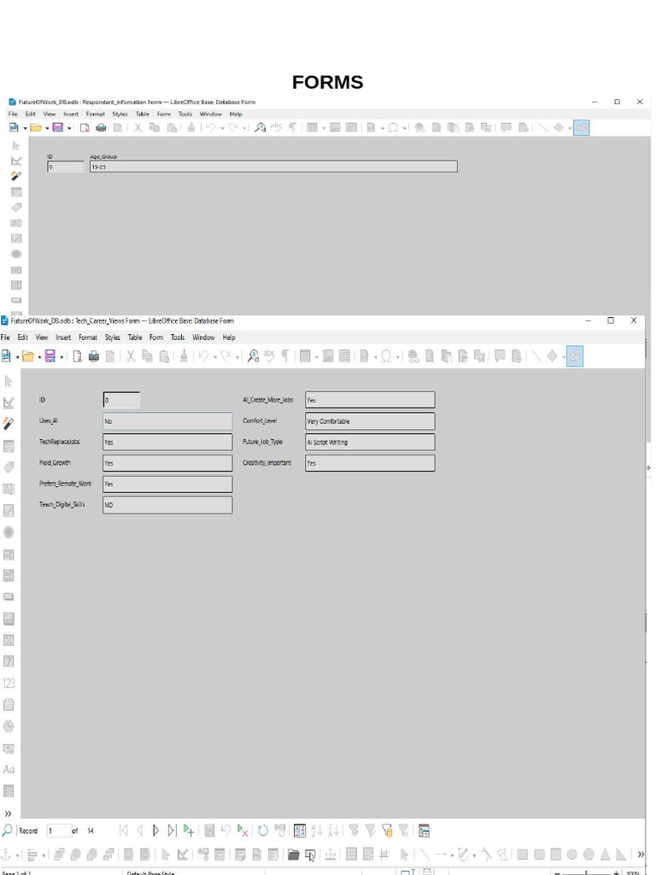Click the zoom slider in status bar
The image size is (656, 875).
586,872
